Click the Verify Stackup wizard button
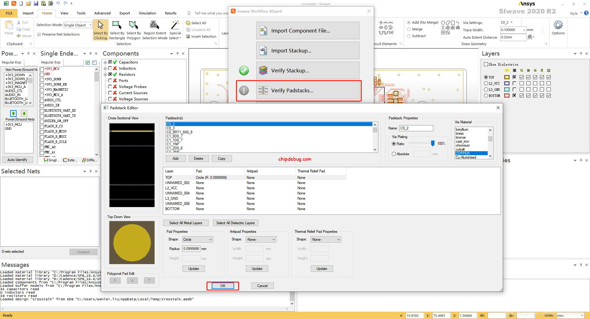This screenshot has height=319, width=590. click(308, 71)
